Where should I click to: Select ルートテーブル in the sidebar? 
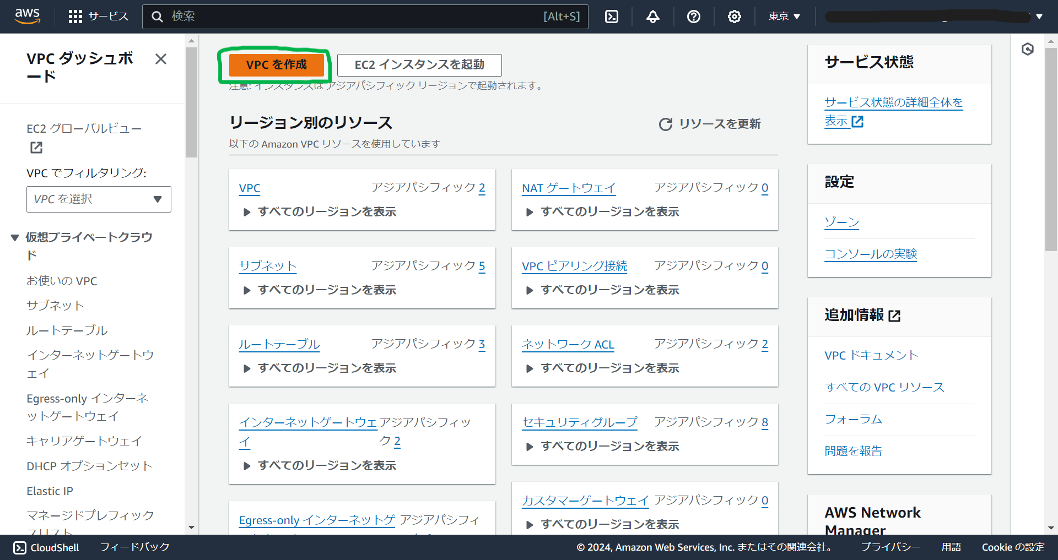67,330
